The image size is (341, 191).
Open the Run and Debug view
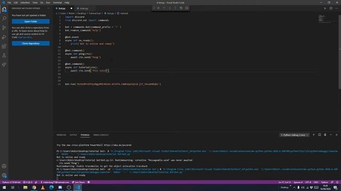tap(4, 37)
